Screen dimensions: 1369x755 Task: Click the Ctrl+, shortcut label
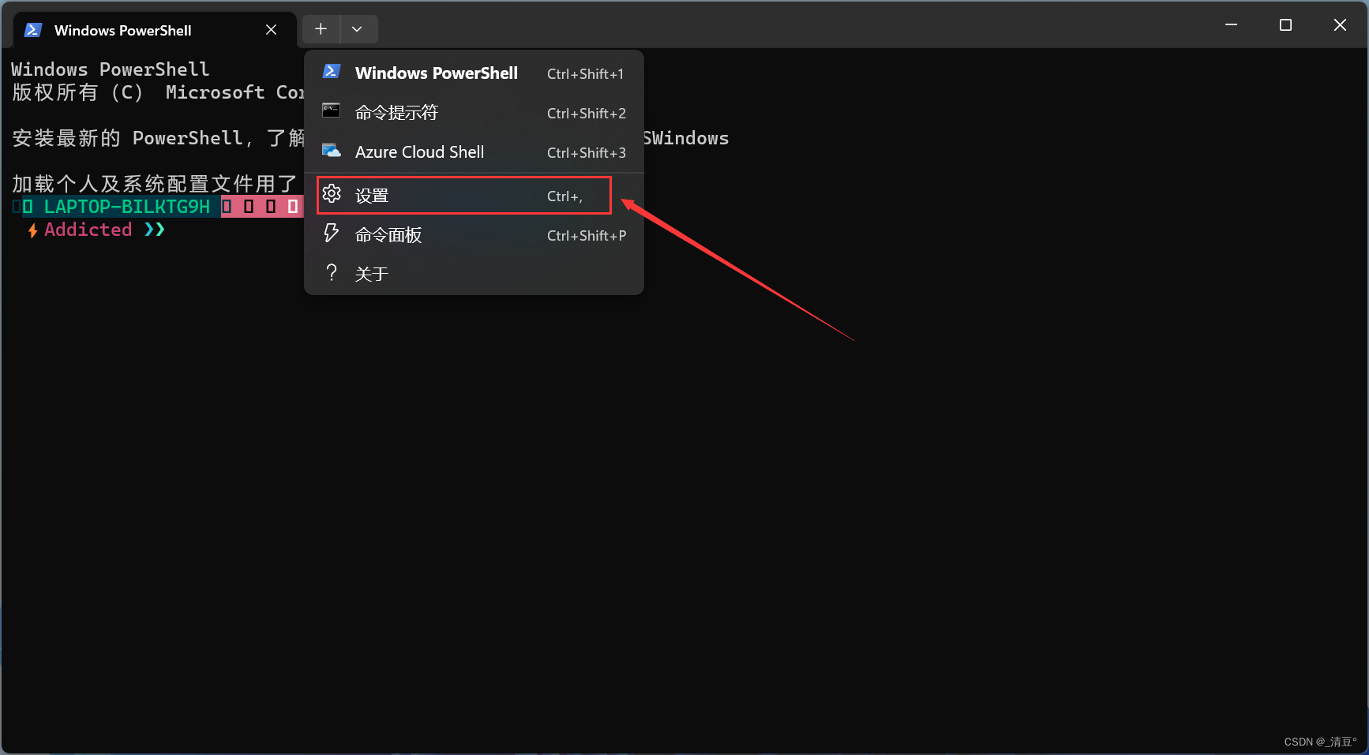coord(565,196)
